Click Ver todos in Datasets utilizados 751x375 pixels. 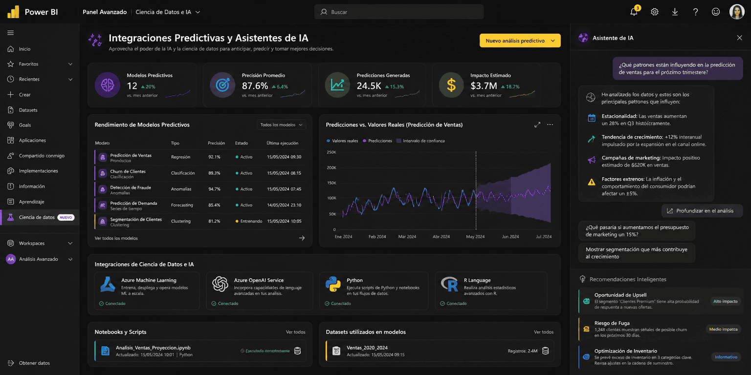tap(544, 332)
